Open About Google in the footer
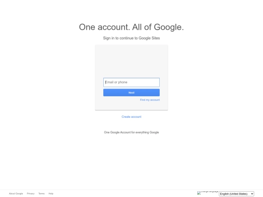This screenshot has height=197, width=263. (16, 194)
